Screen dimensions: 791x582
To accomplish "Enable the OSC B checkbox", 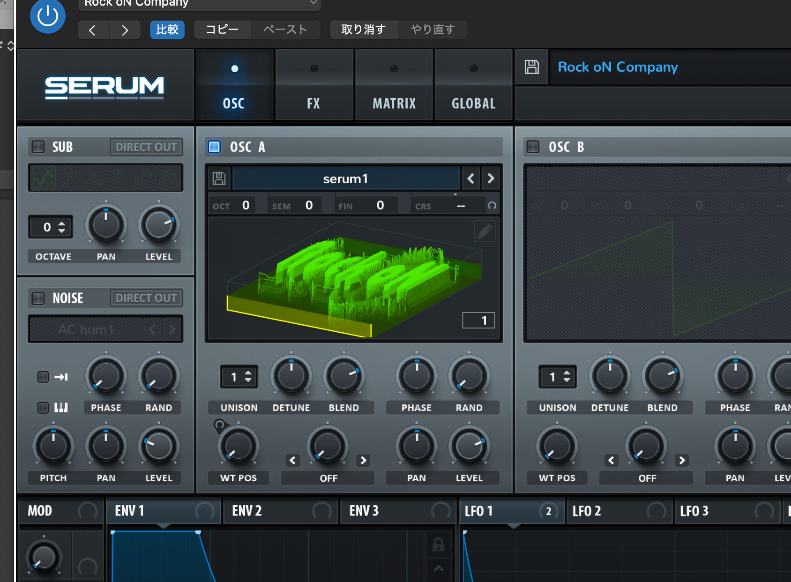I will point(533,147).
